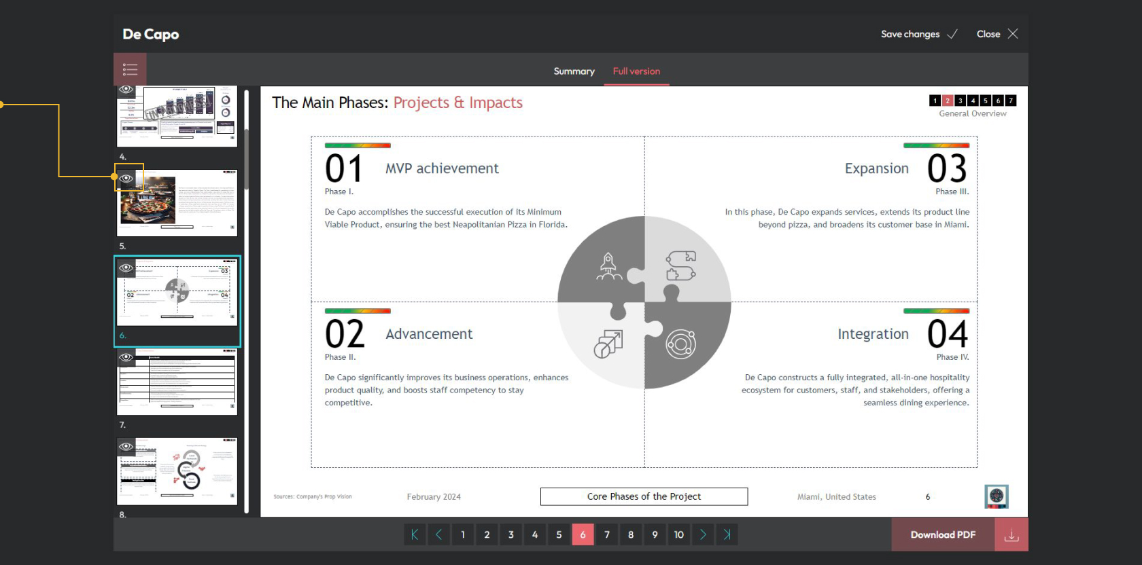Go to page 8 in pagination

(x=631, y=534)
